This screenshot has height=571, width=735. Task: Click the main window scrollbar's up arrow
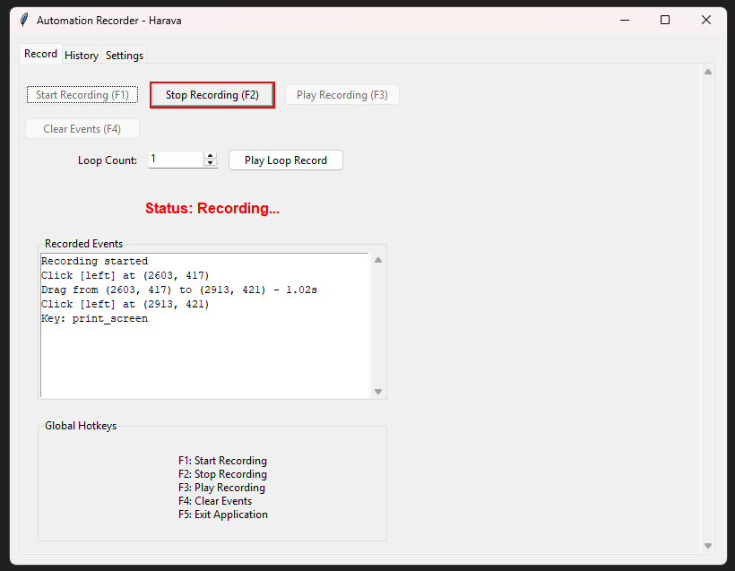tap(707, 71)
